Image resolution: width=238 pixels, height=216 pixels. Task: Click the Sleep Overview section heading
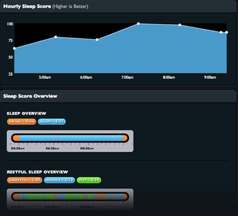(27, 113)
